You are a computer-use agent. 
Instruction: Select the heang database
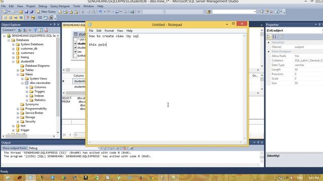tap(25, 57)
